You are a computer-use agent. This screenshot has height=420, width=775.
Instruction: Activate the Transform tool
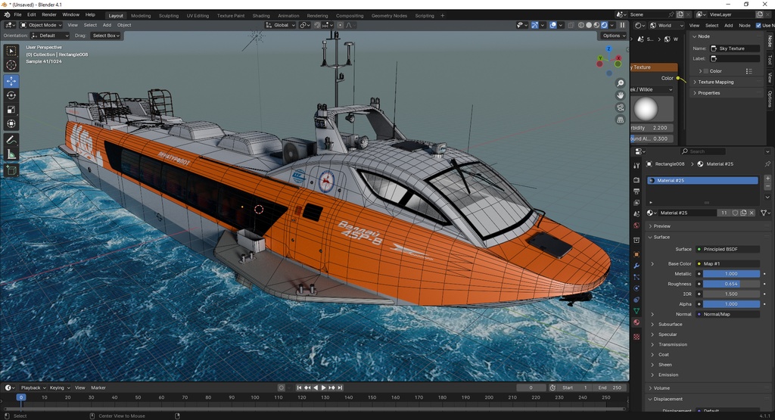[11, 124]
